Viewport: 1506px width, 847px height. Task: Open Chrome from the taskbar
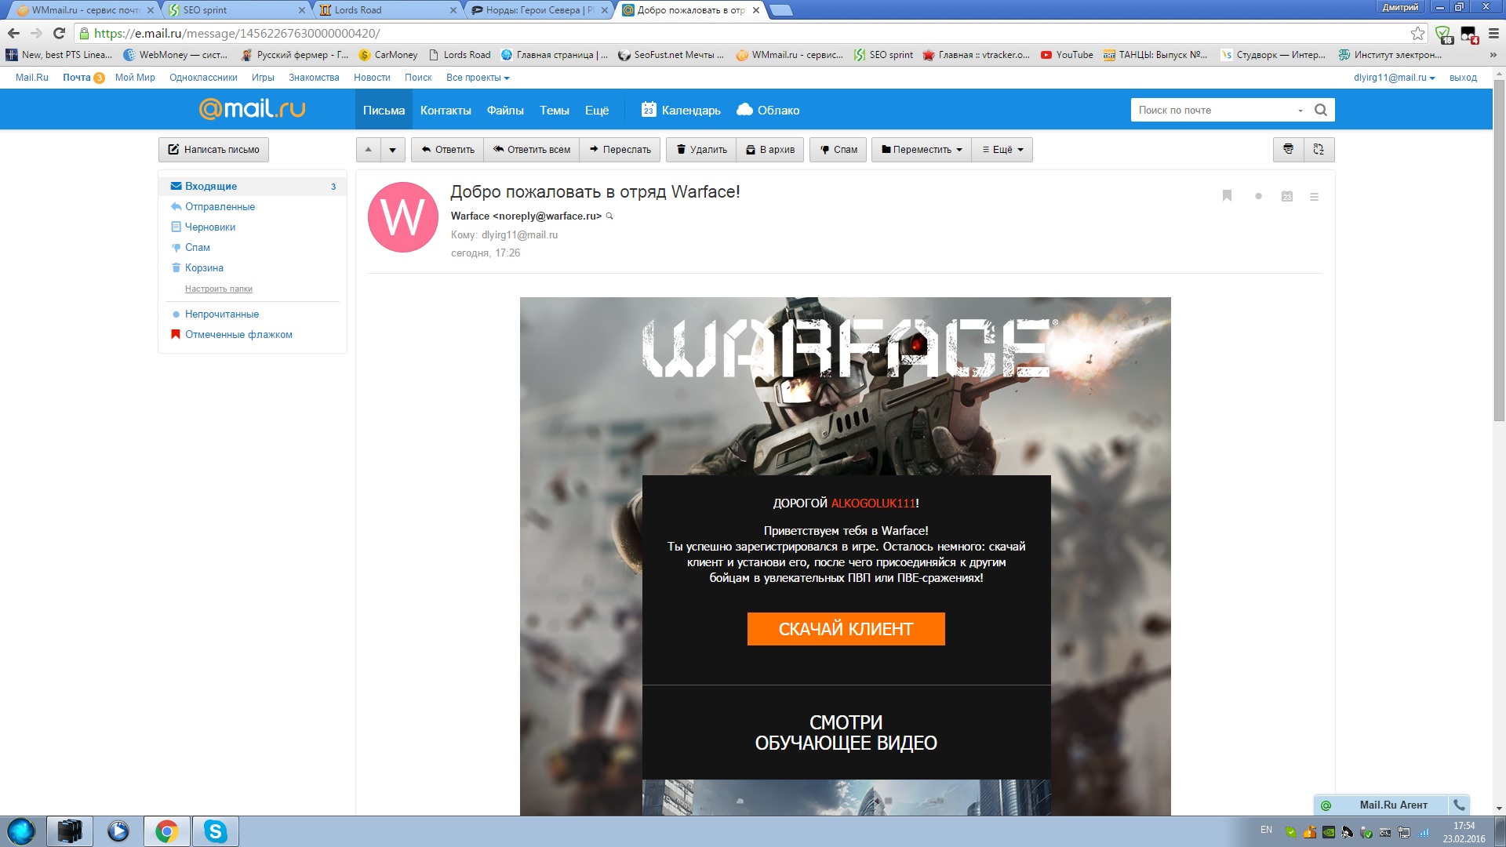[166, 831]
